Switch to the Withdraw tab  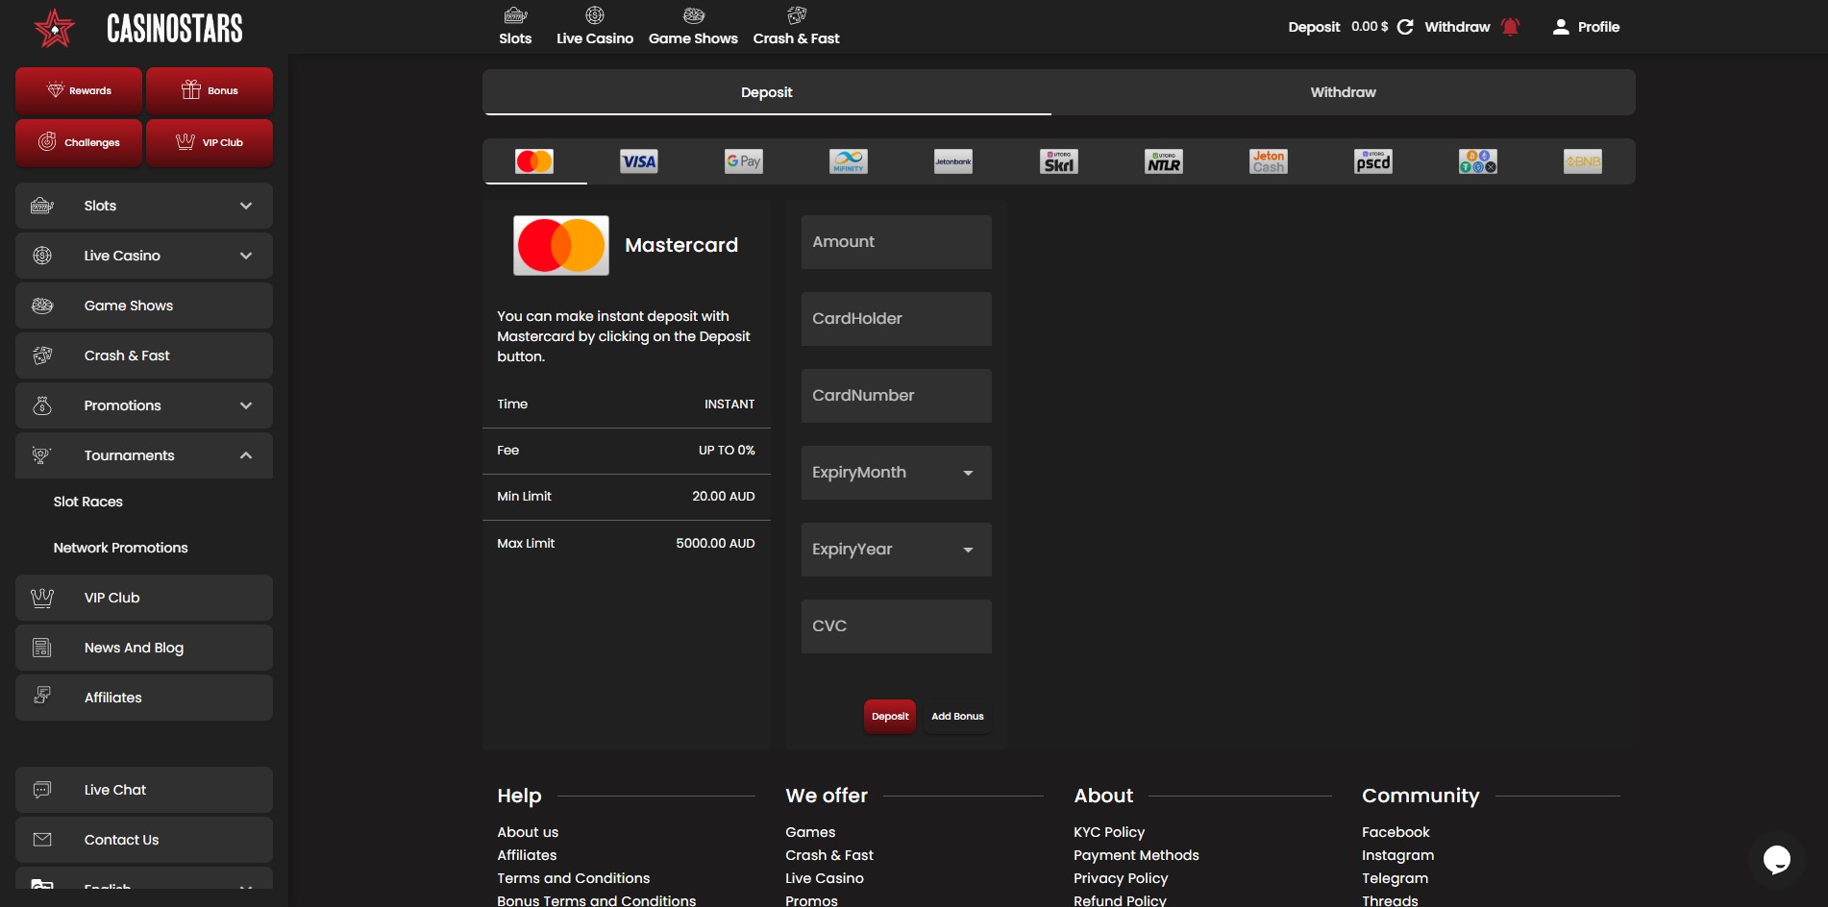pos(1343,92)
